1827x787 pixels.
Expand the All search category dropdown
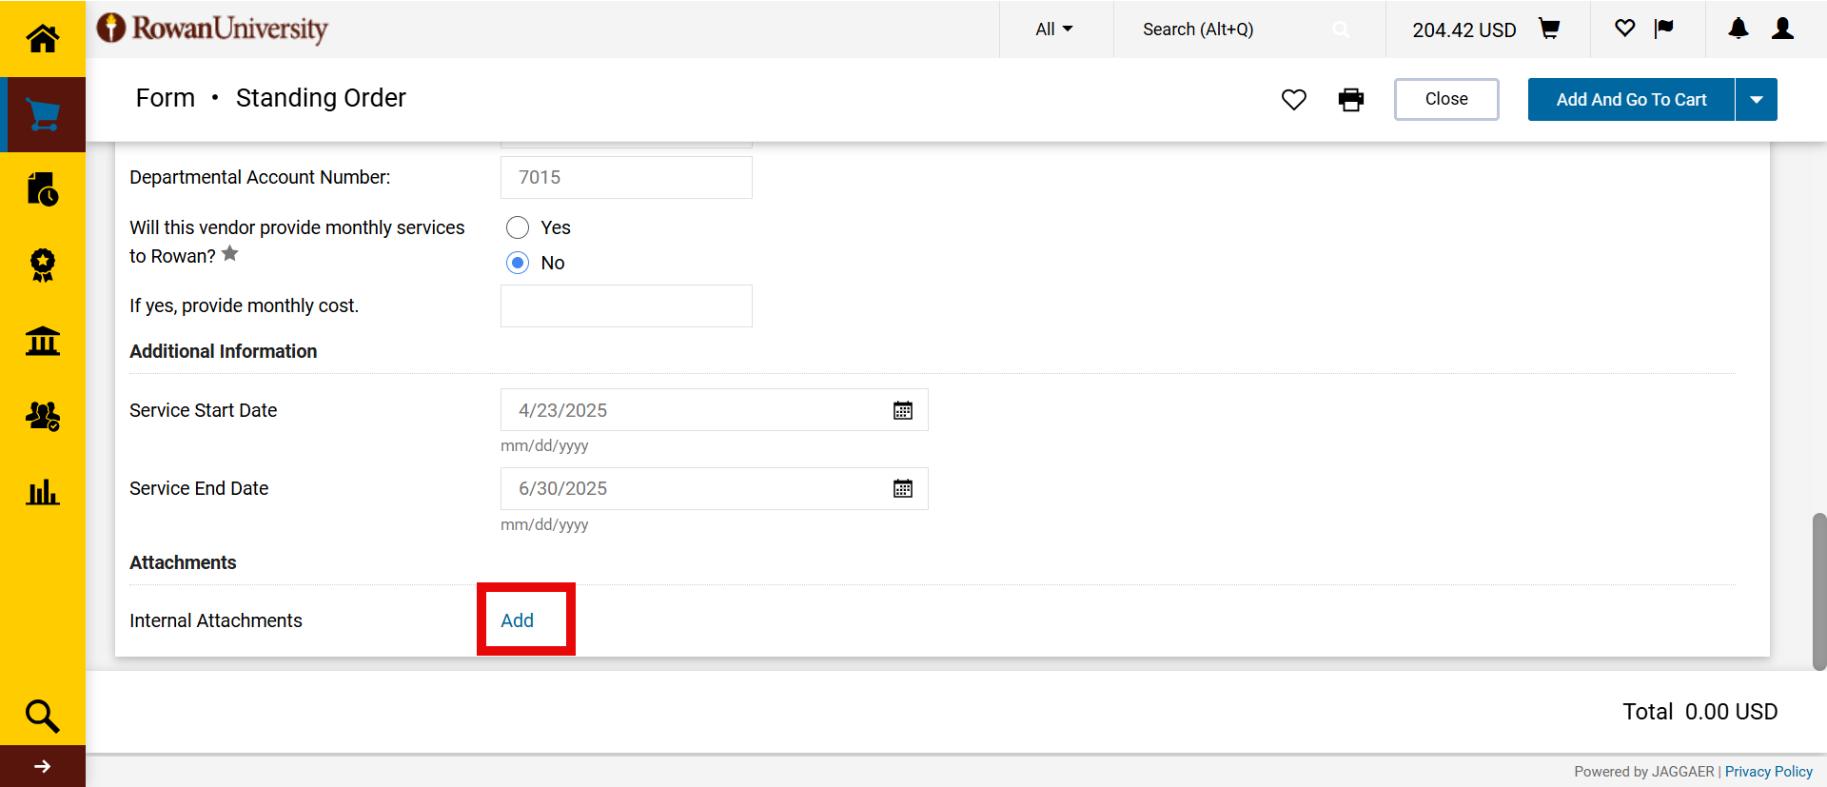tap(1053, 30)
